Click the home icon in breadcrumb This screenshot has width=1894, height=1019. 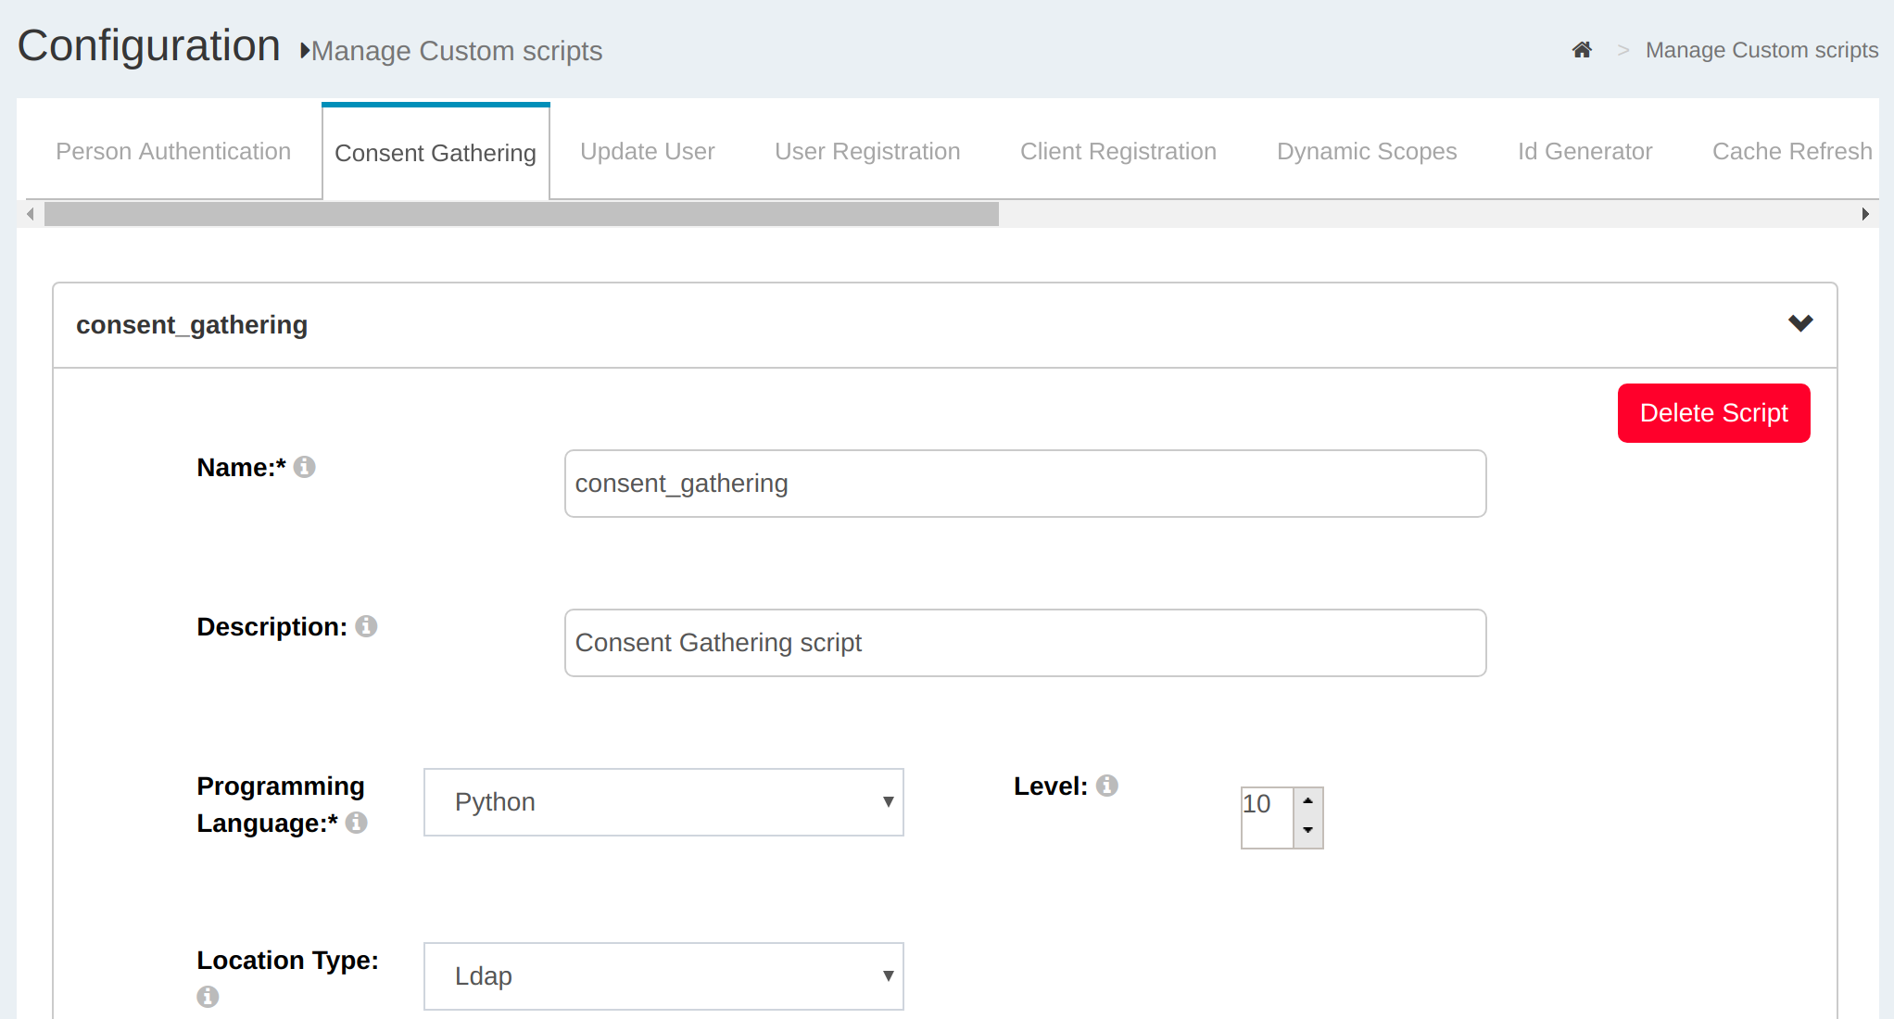pyautogui.click(x=1582, y=50)
